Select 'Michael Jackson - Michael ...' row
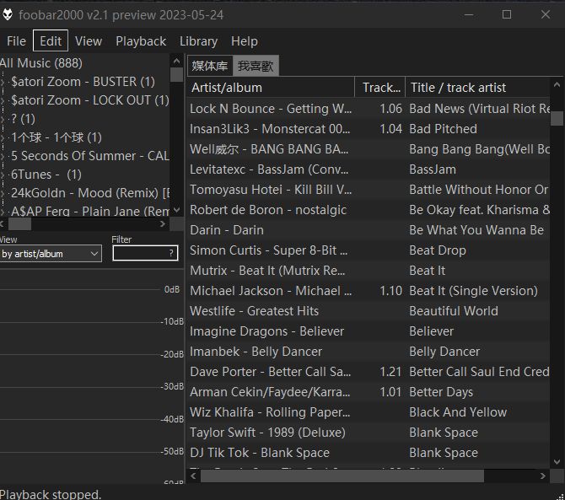Viewport: 565px width, 500px height. pos(369,291)
